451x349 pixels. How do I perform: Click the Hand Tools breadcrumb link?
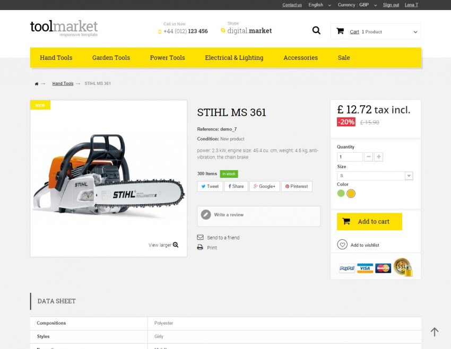tap(63, 83)
